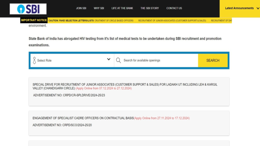
Task: Expand the Latest Announcements chevron
Action: pos(258,8)
